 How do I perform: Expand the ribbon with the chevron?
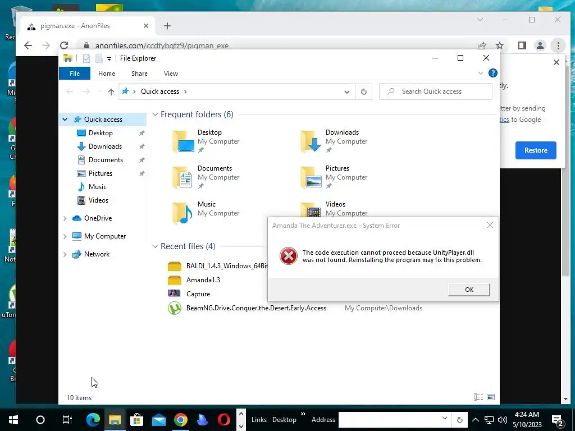point(481,74)
